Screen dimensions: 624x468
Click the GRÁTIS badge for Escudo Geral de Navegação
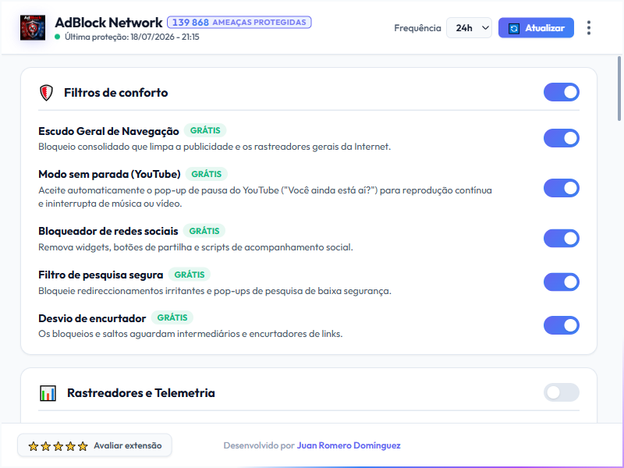tap(205, 130)
